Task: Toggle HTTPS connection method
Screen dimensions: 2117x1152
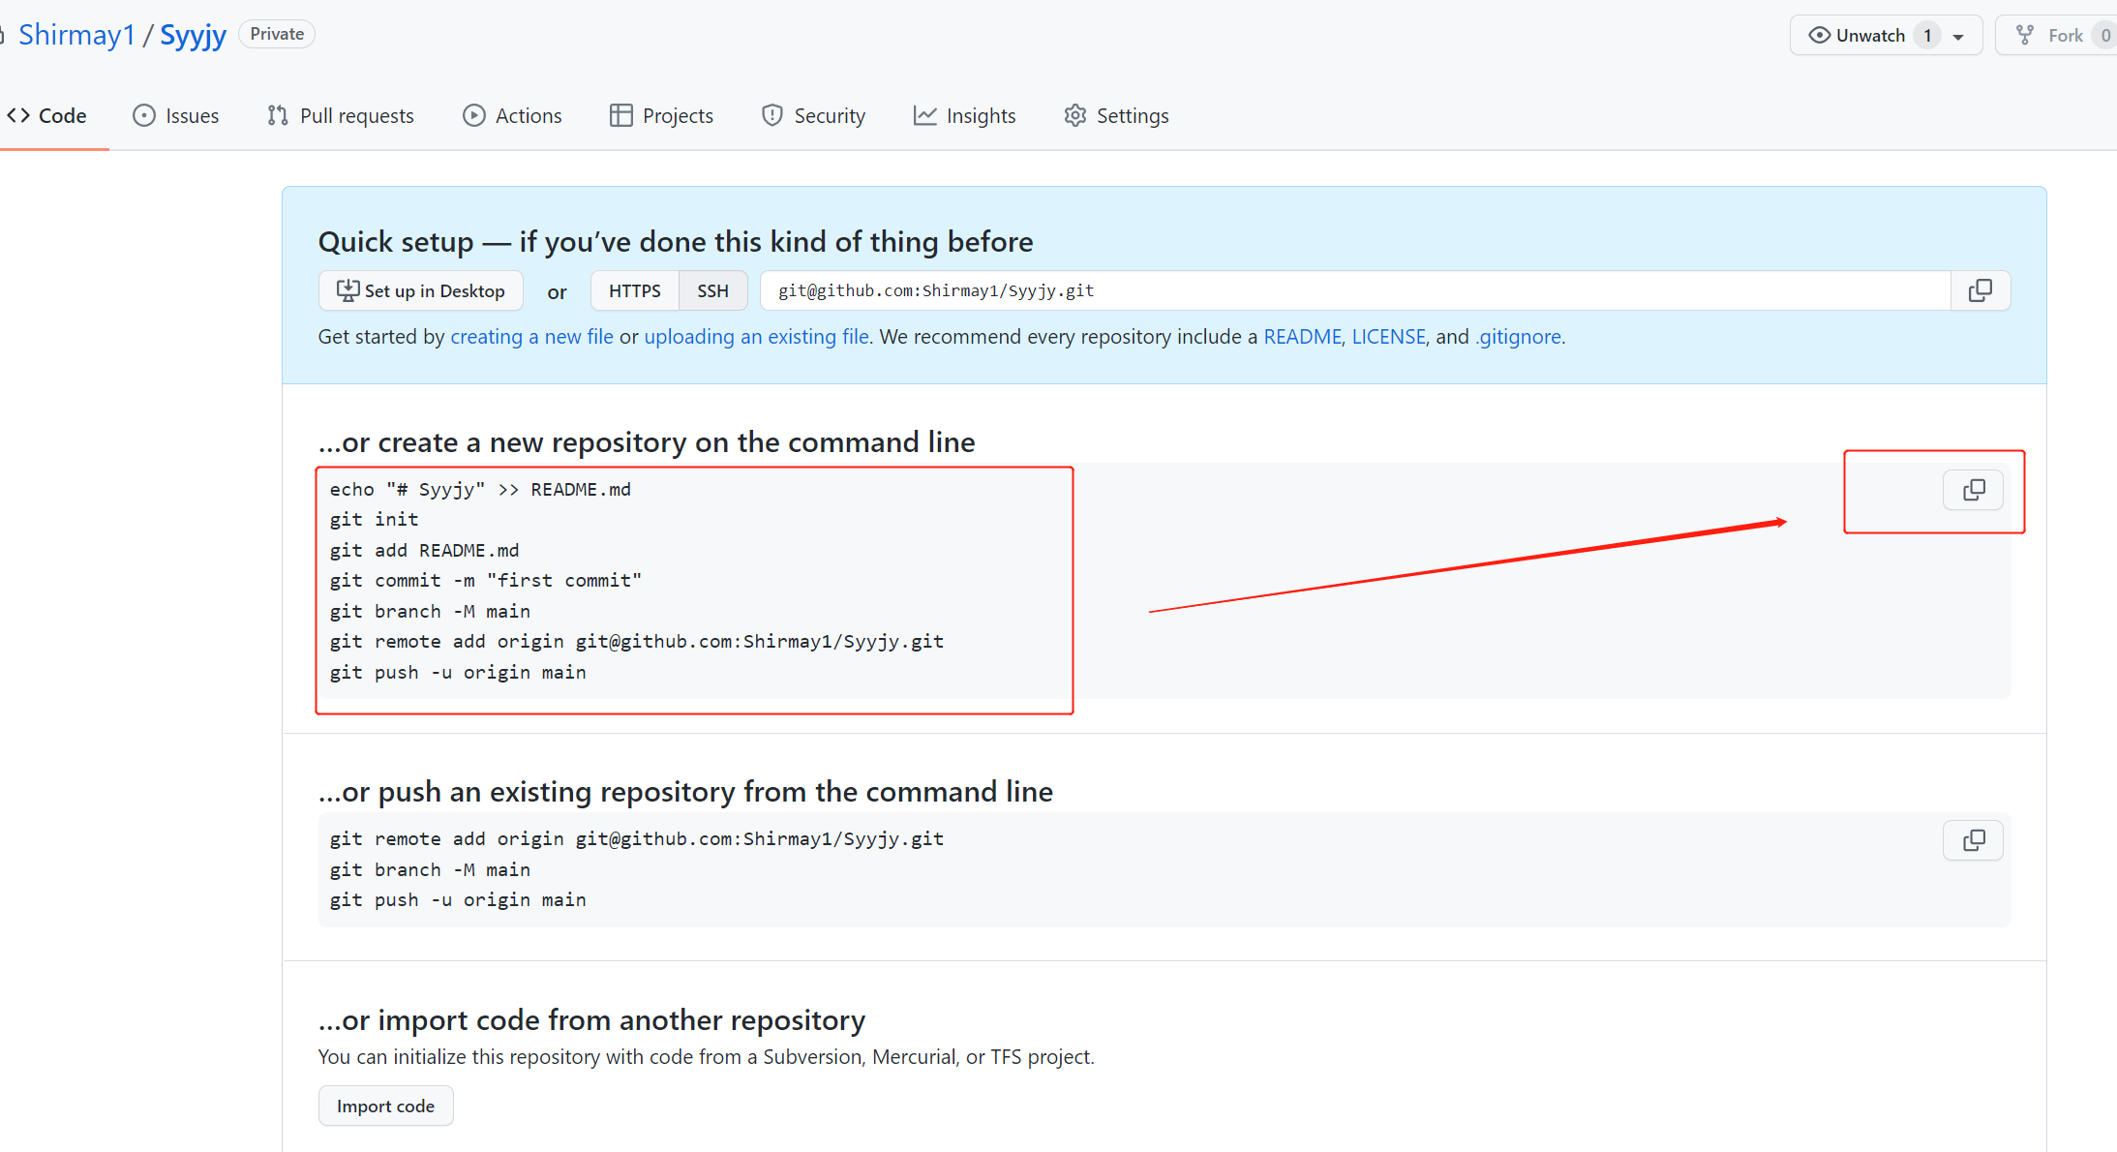Action: coord(634,289)
